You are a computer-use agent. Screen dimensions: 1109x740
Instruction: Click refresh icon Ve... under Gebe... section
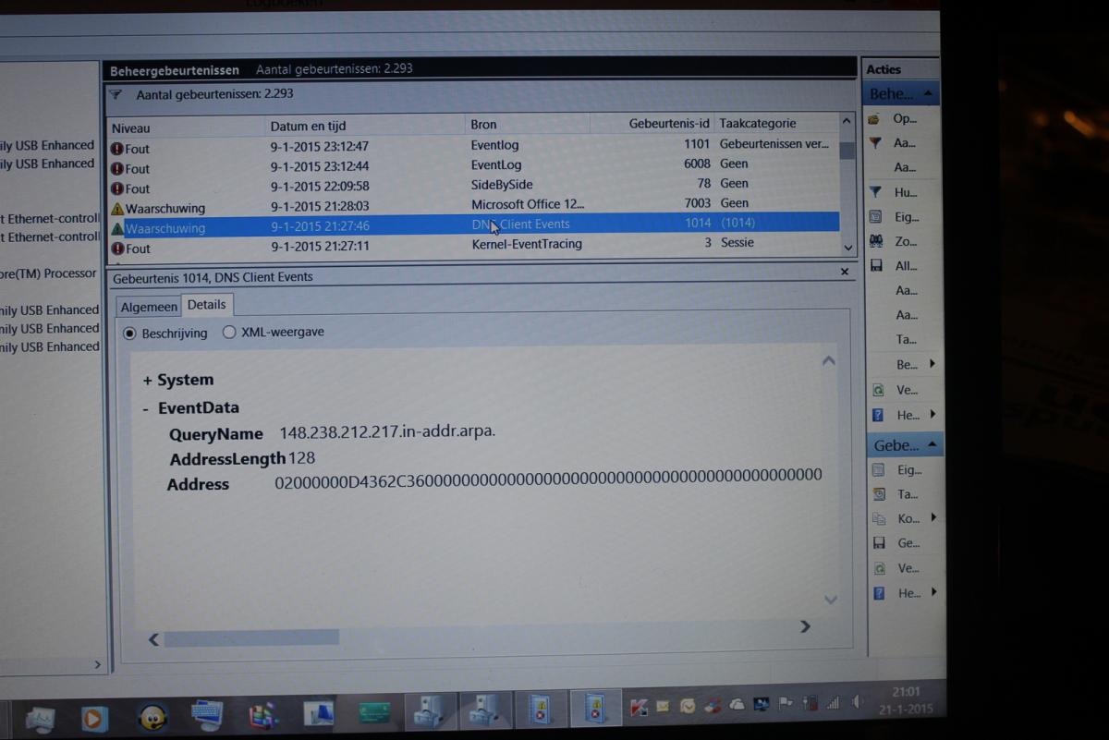[880, 568]
